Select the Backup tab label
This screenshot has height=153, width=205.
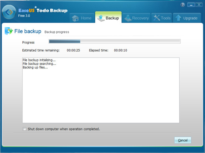[112, 18]
